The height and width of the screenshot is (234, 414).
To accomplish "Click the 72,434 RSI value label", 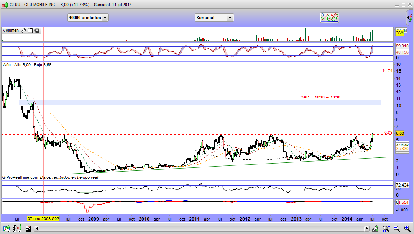I will click(402, 185).
